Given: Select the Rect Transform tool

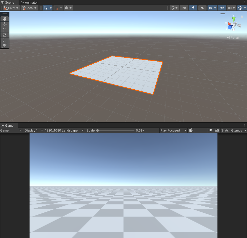Looking at the screenshot, I should click(x=4, y=40).
